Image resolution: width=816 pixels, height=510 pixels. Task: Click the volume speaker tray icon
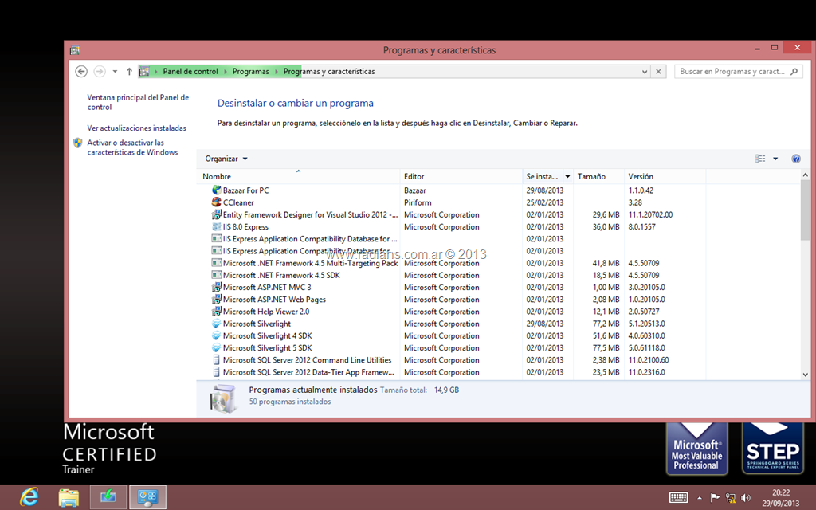pos(746,497)
